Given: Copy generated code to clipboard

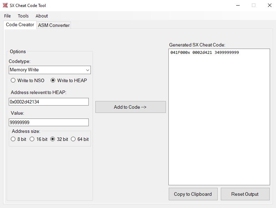Looking at the screenshot, I should pos(193,194).
